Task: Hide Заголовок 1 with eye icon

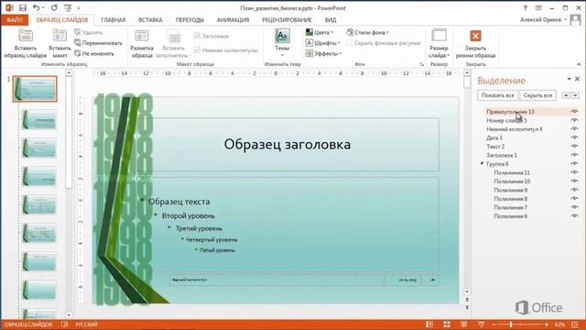Action: tap(574, 155)
